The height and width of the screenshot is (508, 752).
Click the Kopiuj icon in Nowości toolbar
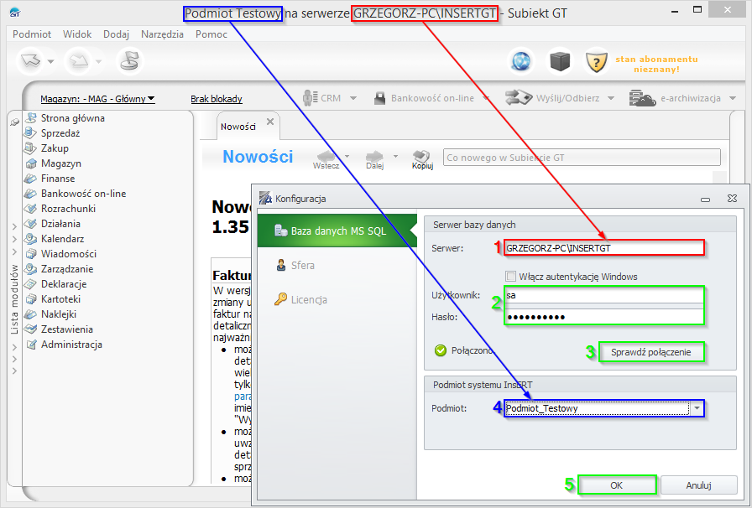(x=422, y=160)
